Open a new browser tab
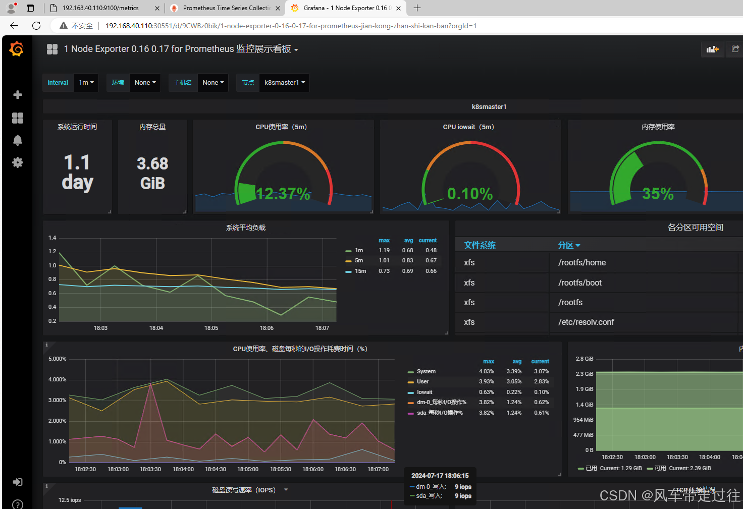Image resolution: width=743 pixels, height=509 pixels. point(417,8)
